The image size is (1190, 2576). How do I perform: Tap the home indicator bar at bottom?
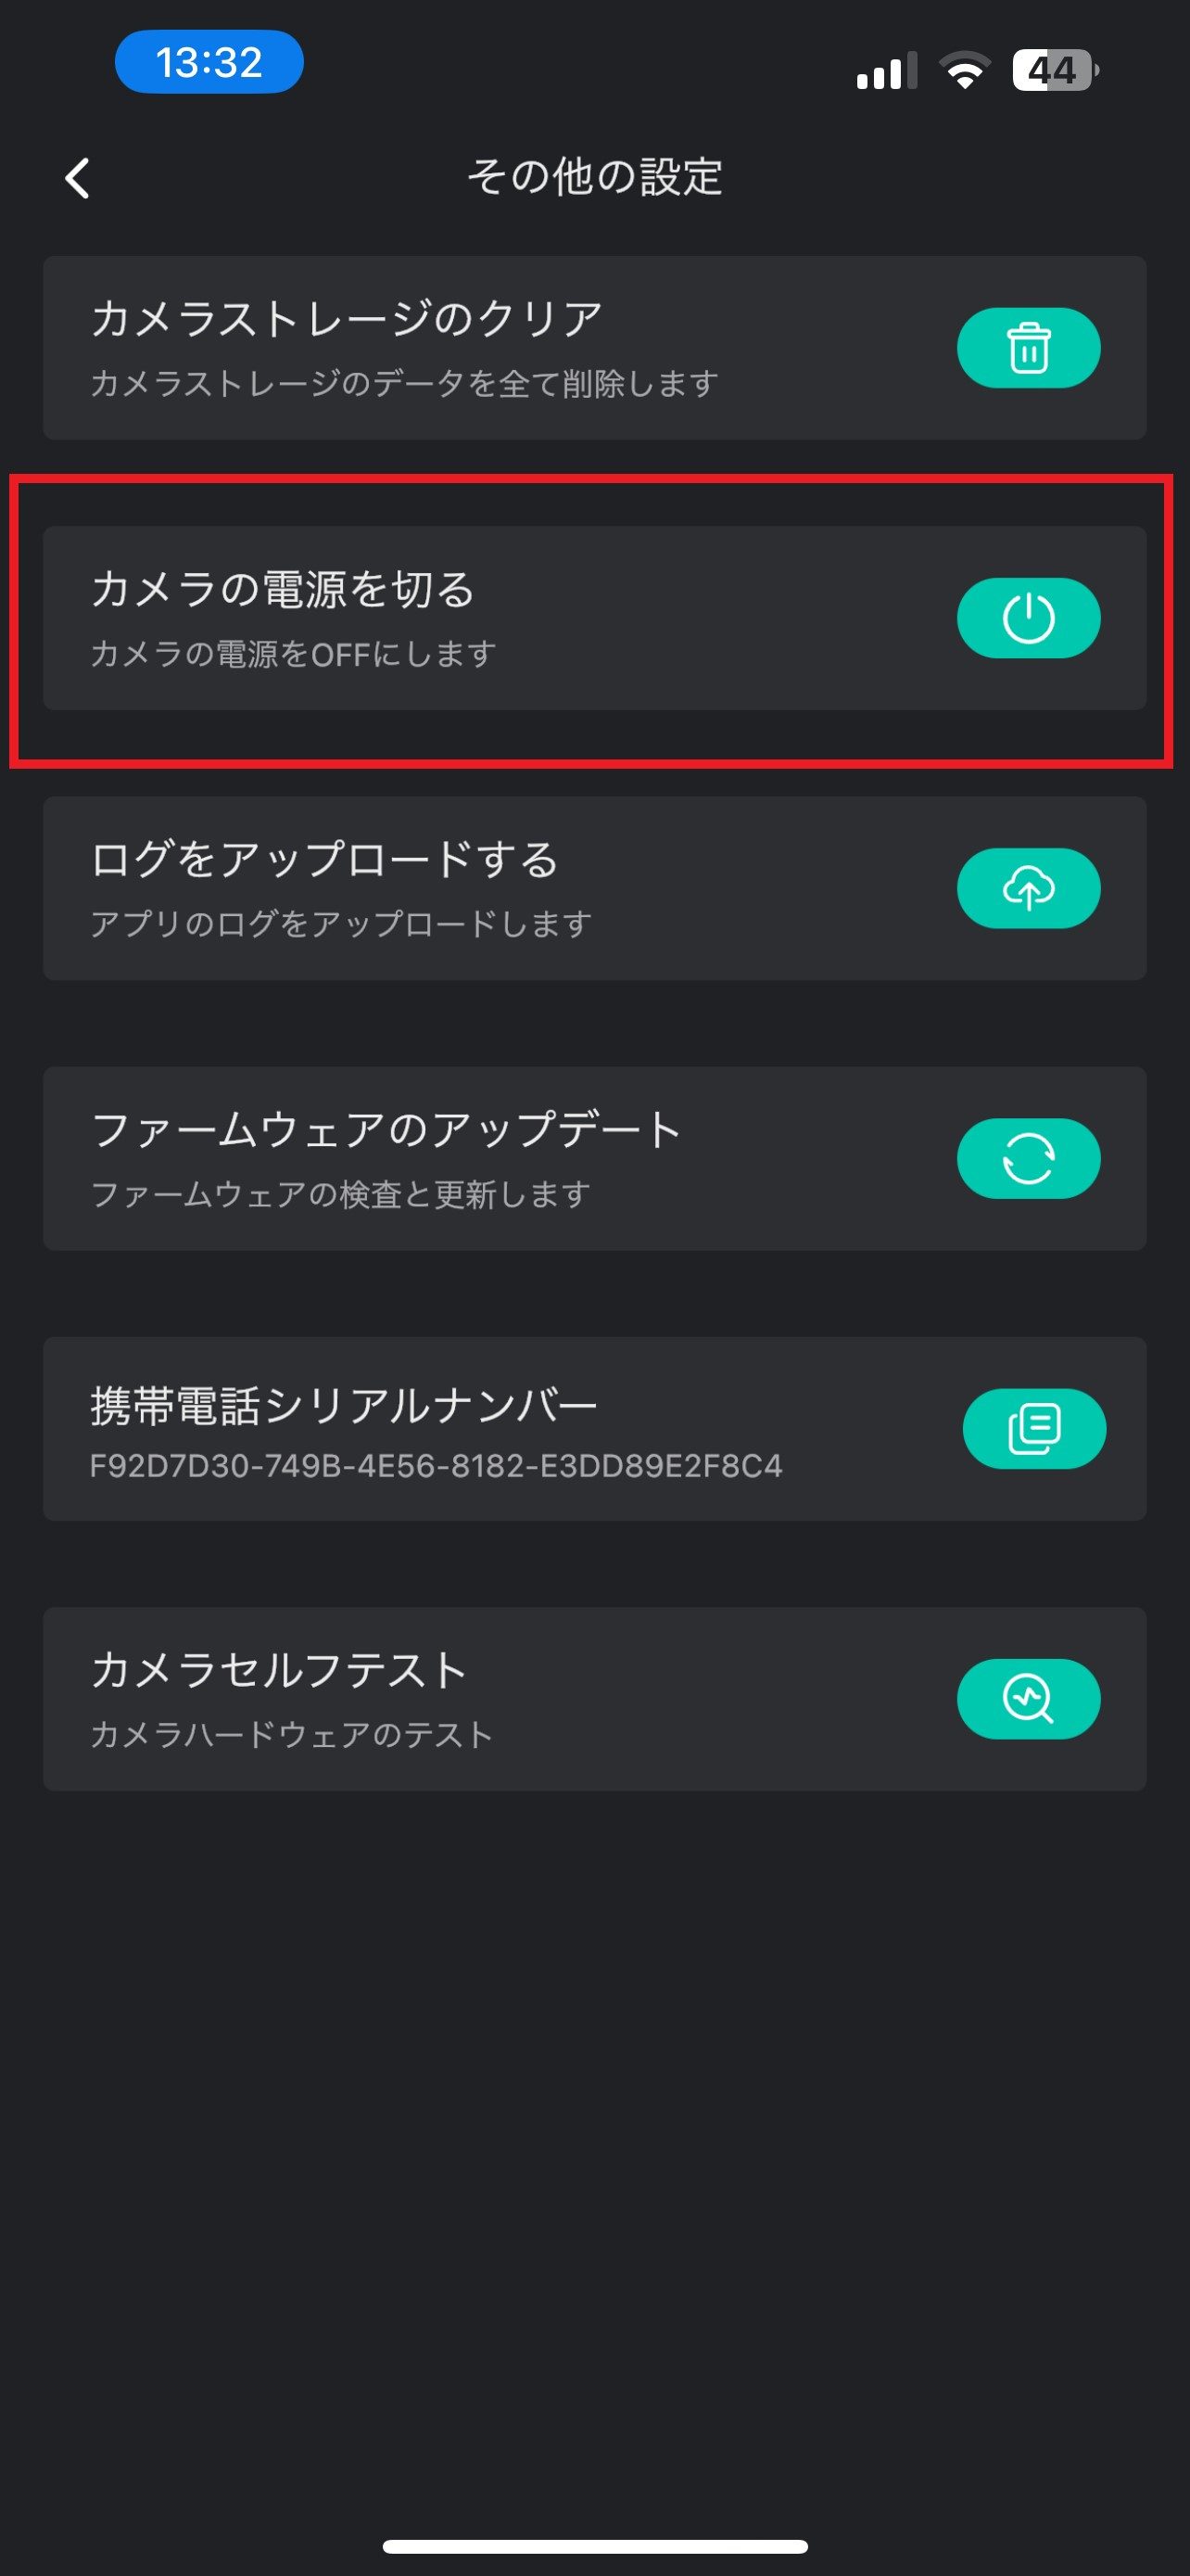coord(594,2546)
